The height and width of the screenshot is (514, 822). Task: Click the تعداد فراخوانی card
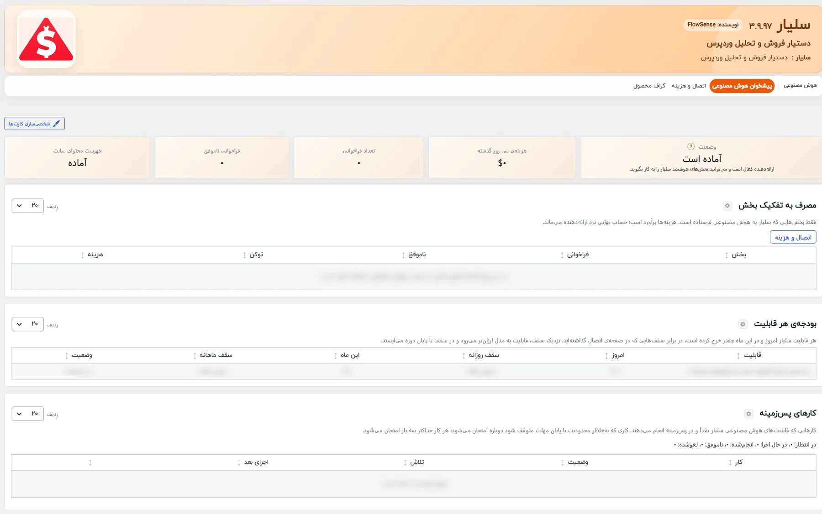coord(359,157)
